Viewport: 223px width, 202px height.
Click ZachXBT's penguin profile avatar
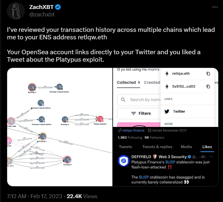16,11
